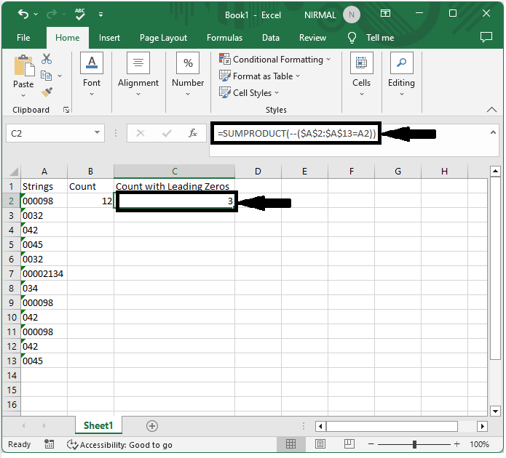Click the vertical scrollbar up arrow
Image resolution: width=506 pixels, height=458 pixels.
tap(495, 171)
